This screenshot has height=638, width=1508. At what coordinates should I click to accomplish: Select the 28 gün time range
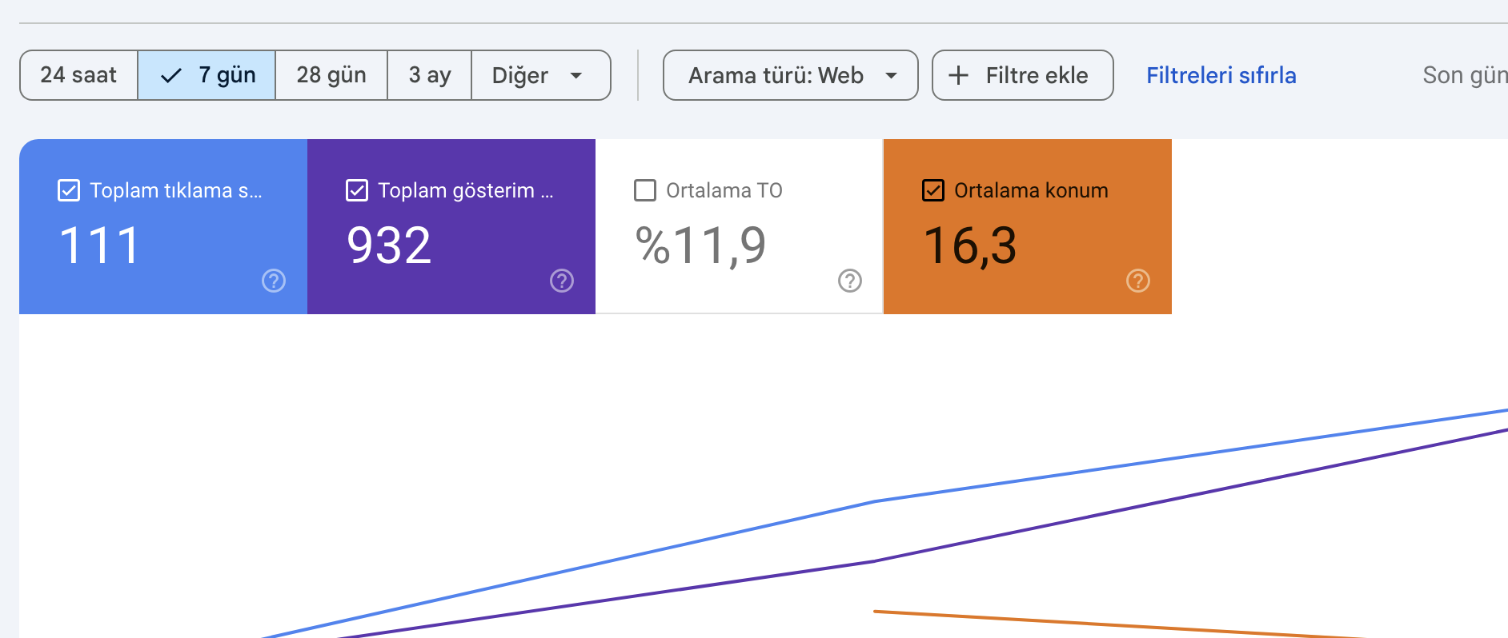[331, 75]
